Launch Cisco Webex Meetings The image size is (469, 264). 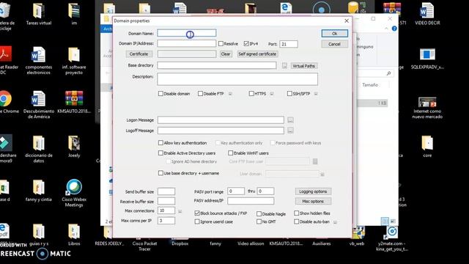tap(74, 193)
